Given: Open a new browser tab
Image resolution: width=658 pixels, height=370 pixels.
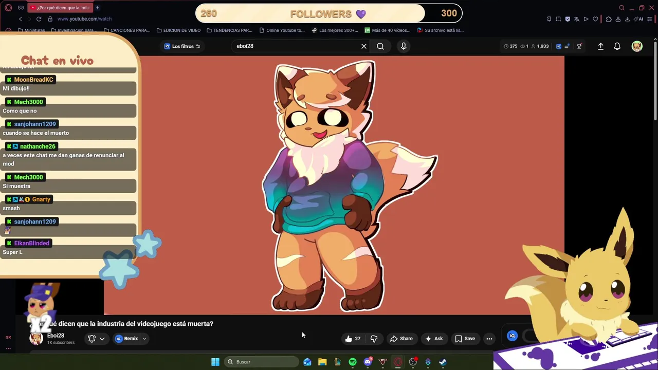Looking at the screenshot, I should click(x=97, y=8).
